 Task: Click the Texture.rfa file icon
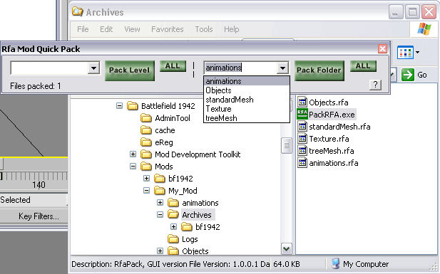point(302,138)
